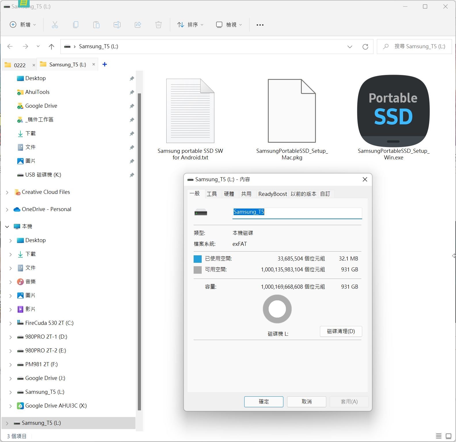Expand the OneDrive - Personal tree node

tap(7, 210)
